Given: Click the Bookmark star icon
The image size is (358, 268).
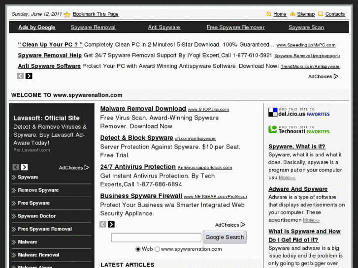Looking at the screenshot, I should [67, 14].
